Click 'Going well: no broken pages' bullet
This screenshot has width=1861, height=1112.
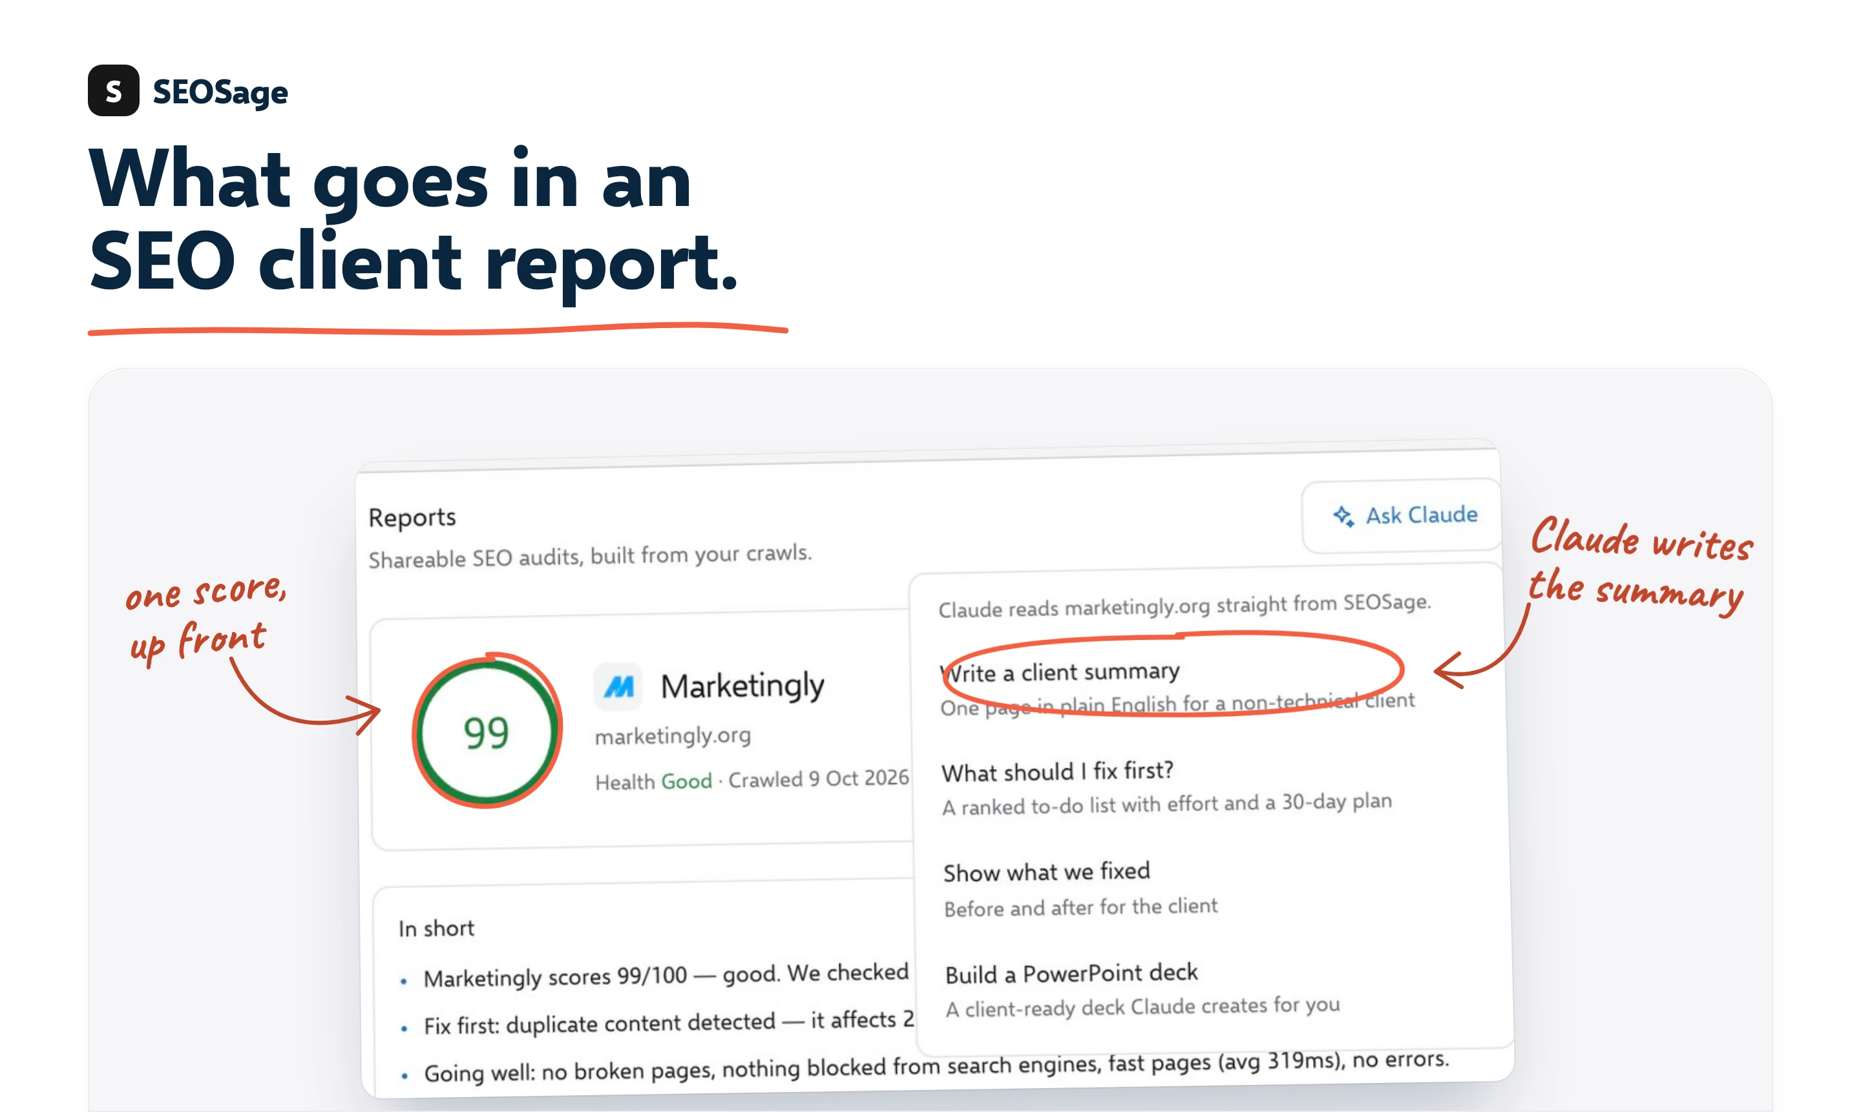936,1066
